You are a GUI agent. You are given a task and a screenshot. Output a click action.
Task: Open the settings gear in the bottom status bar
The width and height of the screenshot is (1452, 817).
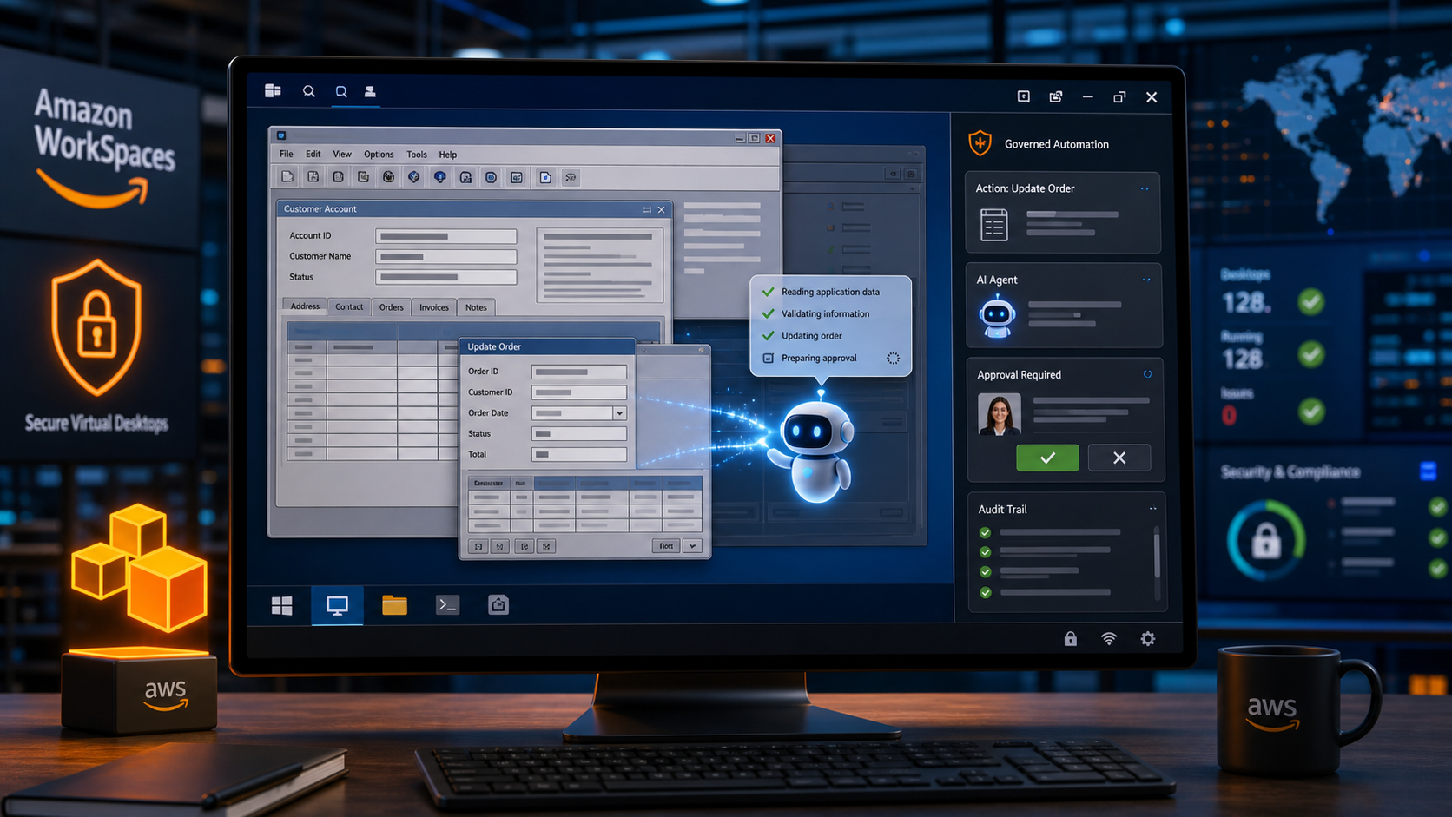1148,638
